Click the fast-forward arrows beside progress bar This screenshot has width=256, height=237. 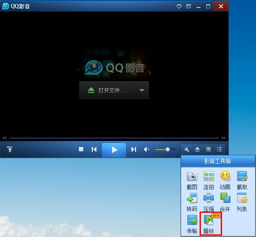tap(224, 138)
